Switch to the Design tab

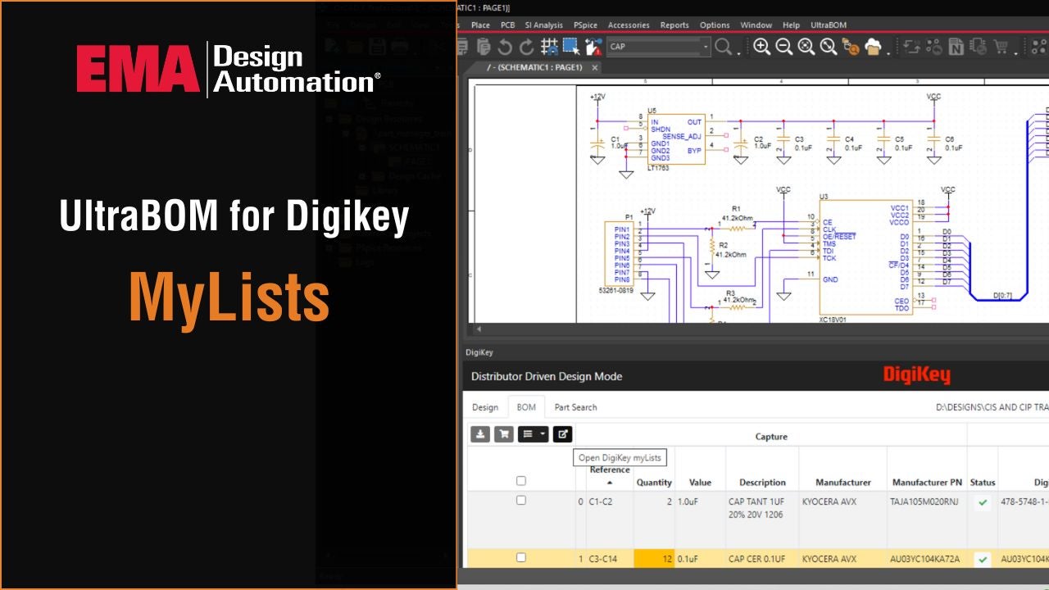pos(485,407)
